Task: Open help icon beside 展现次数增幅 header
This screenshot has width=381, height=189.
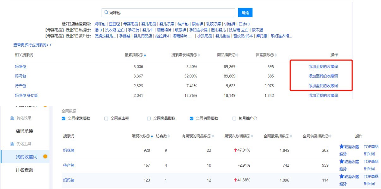Action: tap(248, 136)
